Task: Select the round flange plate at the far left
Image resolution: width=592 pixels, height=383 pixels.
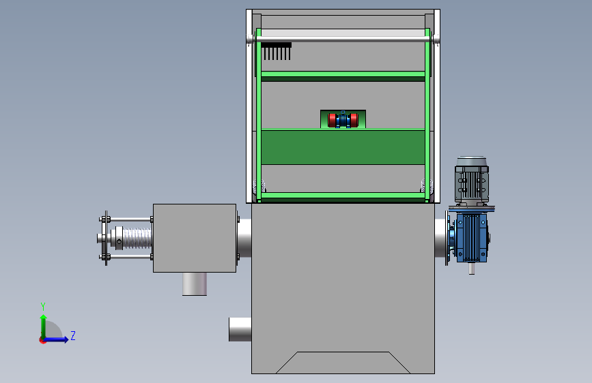Action: tap(106, 239)
